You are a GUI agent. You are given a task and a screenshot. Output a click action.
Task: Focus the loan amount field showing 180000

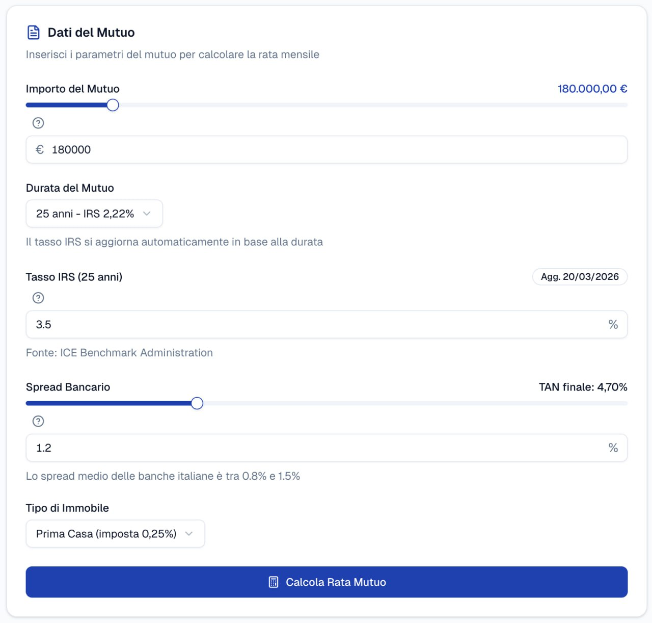coord(326,149)
